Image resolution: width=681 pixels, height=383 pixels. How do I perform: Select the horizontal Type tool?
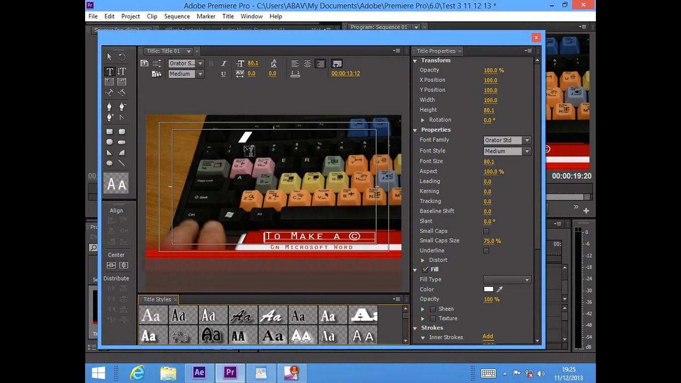point(110,71)
